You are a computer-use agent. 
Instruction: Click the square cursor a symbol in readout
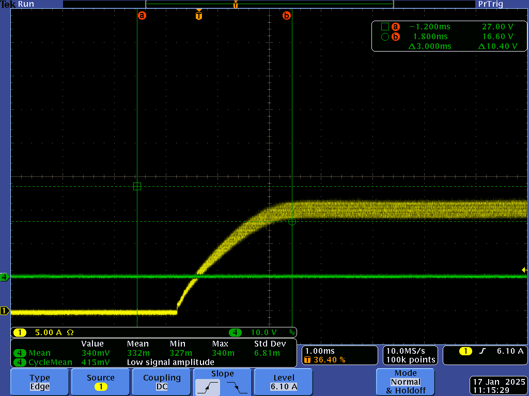[385, 27]
